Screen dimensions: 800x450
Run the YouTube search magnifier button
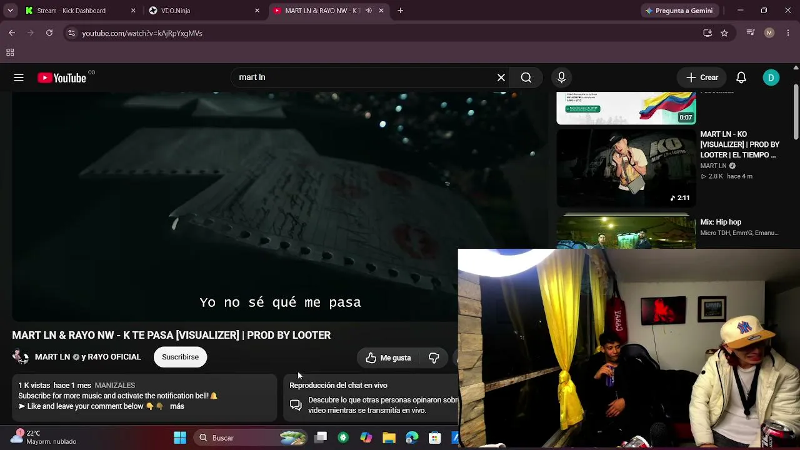526,77
